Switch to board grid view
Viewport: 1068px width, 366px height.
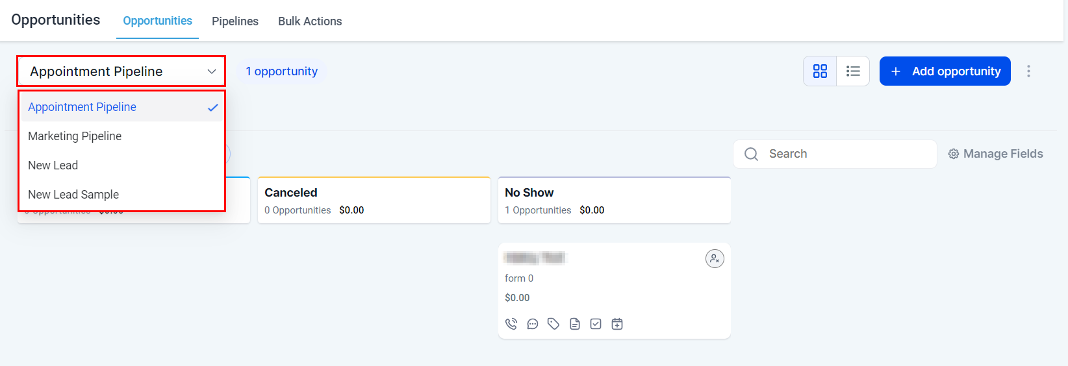820,71
